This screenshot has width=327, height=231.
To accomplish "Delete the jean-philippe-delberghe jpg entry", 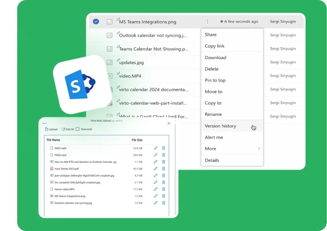I will tap(164, 175).
